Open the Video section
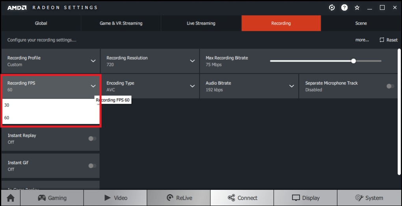This screenshot has width=402, height=206. [x=115, y=198]
